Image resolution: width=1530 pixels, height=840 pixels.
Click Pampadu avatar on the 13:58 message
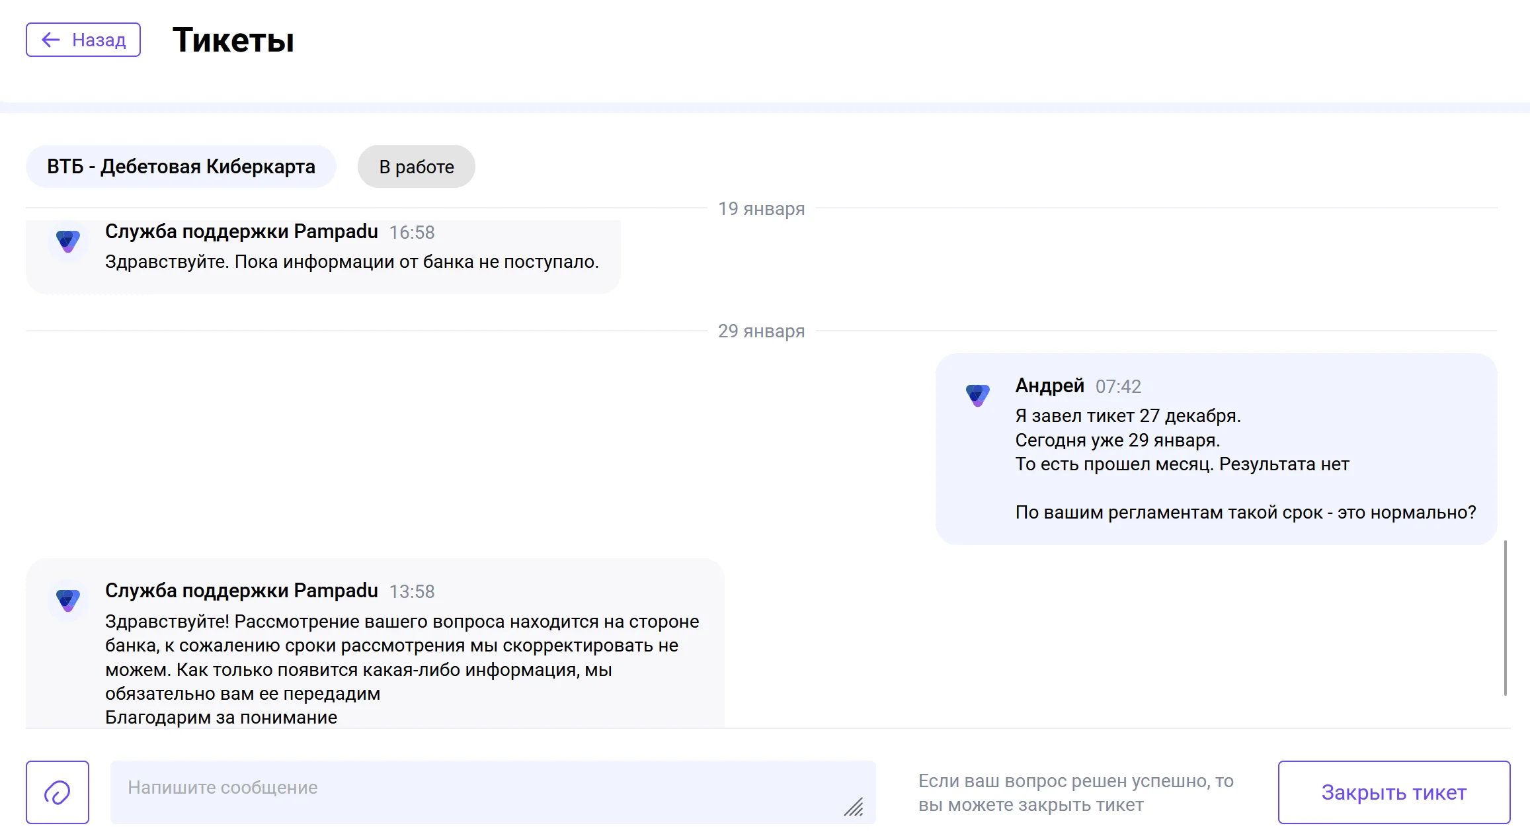pyautogui.click(x=67, y=600)
